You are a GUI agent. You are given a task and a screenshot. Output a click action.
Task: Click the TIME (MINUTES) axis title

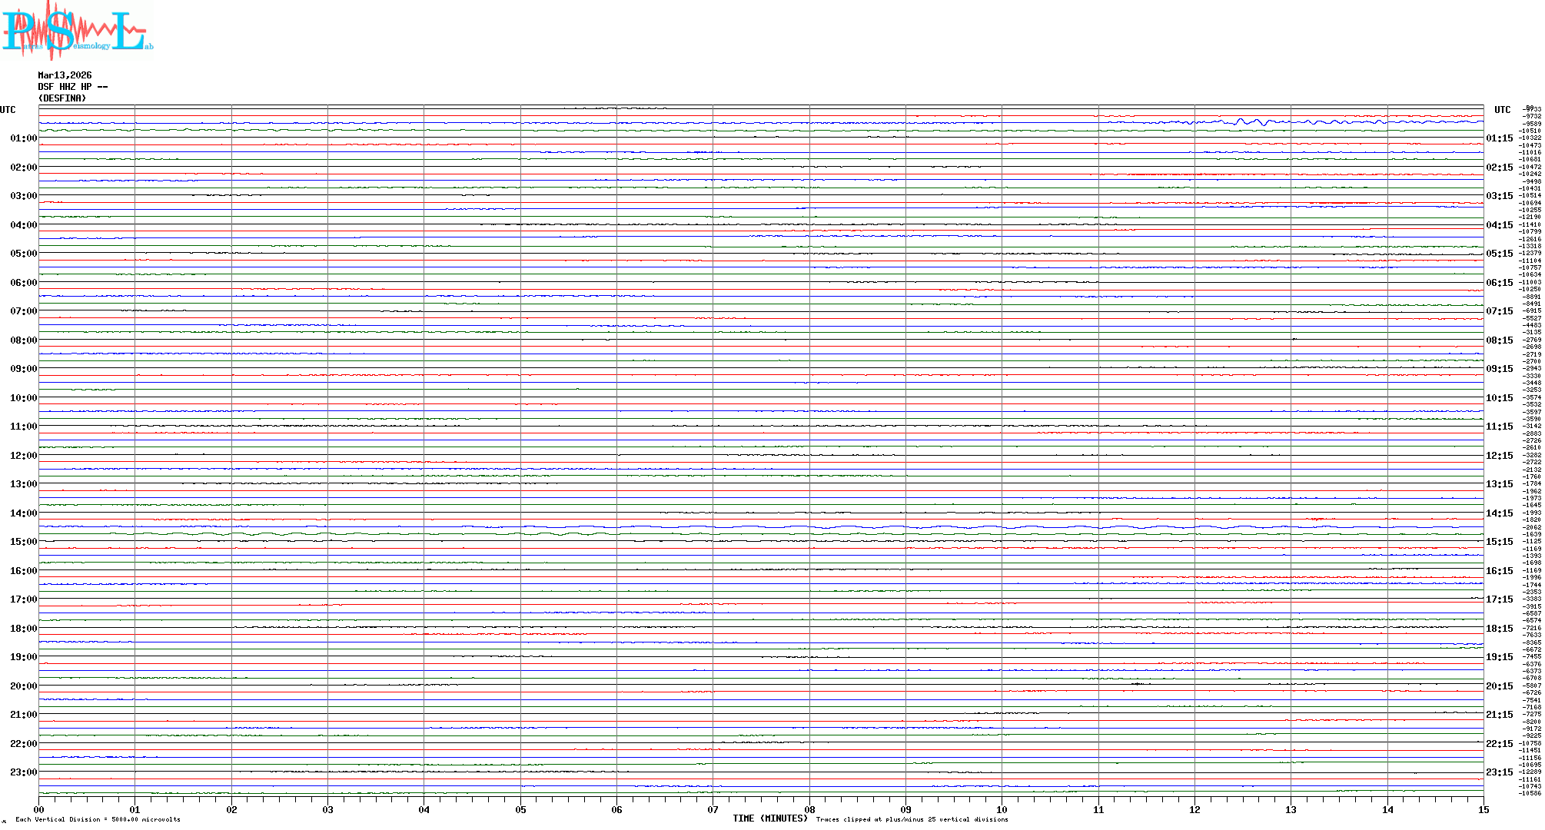pyautogui.click(x=770, y=818)
